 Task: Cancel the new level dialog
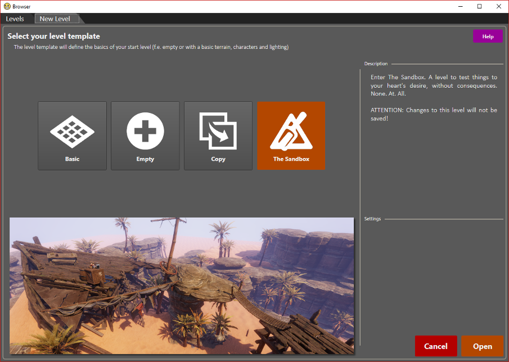[436, 346]
